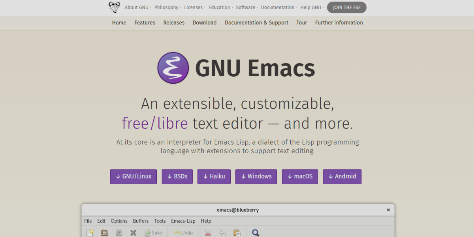Click the GNU head logo in the header
The image size is (474, 237).
(x=114, y=7)
